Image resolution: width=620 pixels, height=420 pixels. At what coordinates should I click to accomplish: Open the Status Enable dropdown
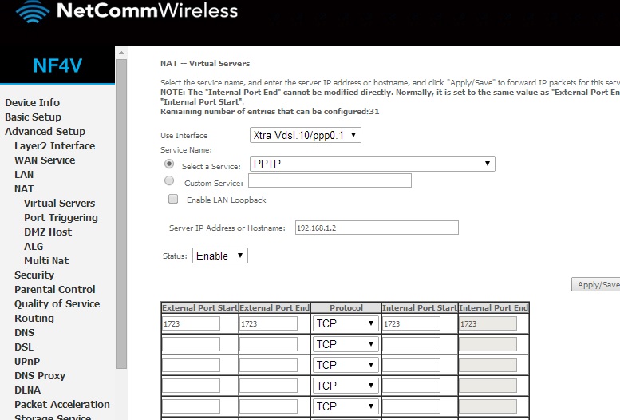(219, 256)
